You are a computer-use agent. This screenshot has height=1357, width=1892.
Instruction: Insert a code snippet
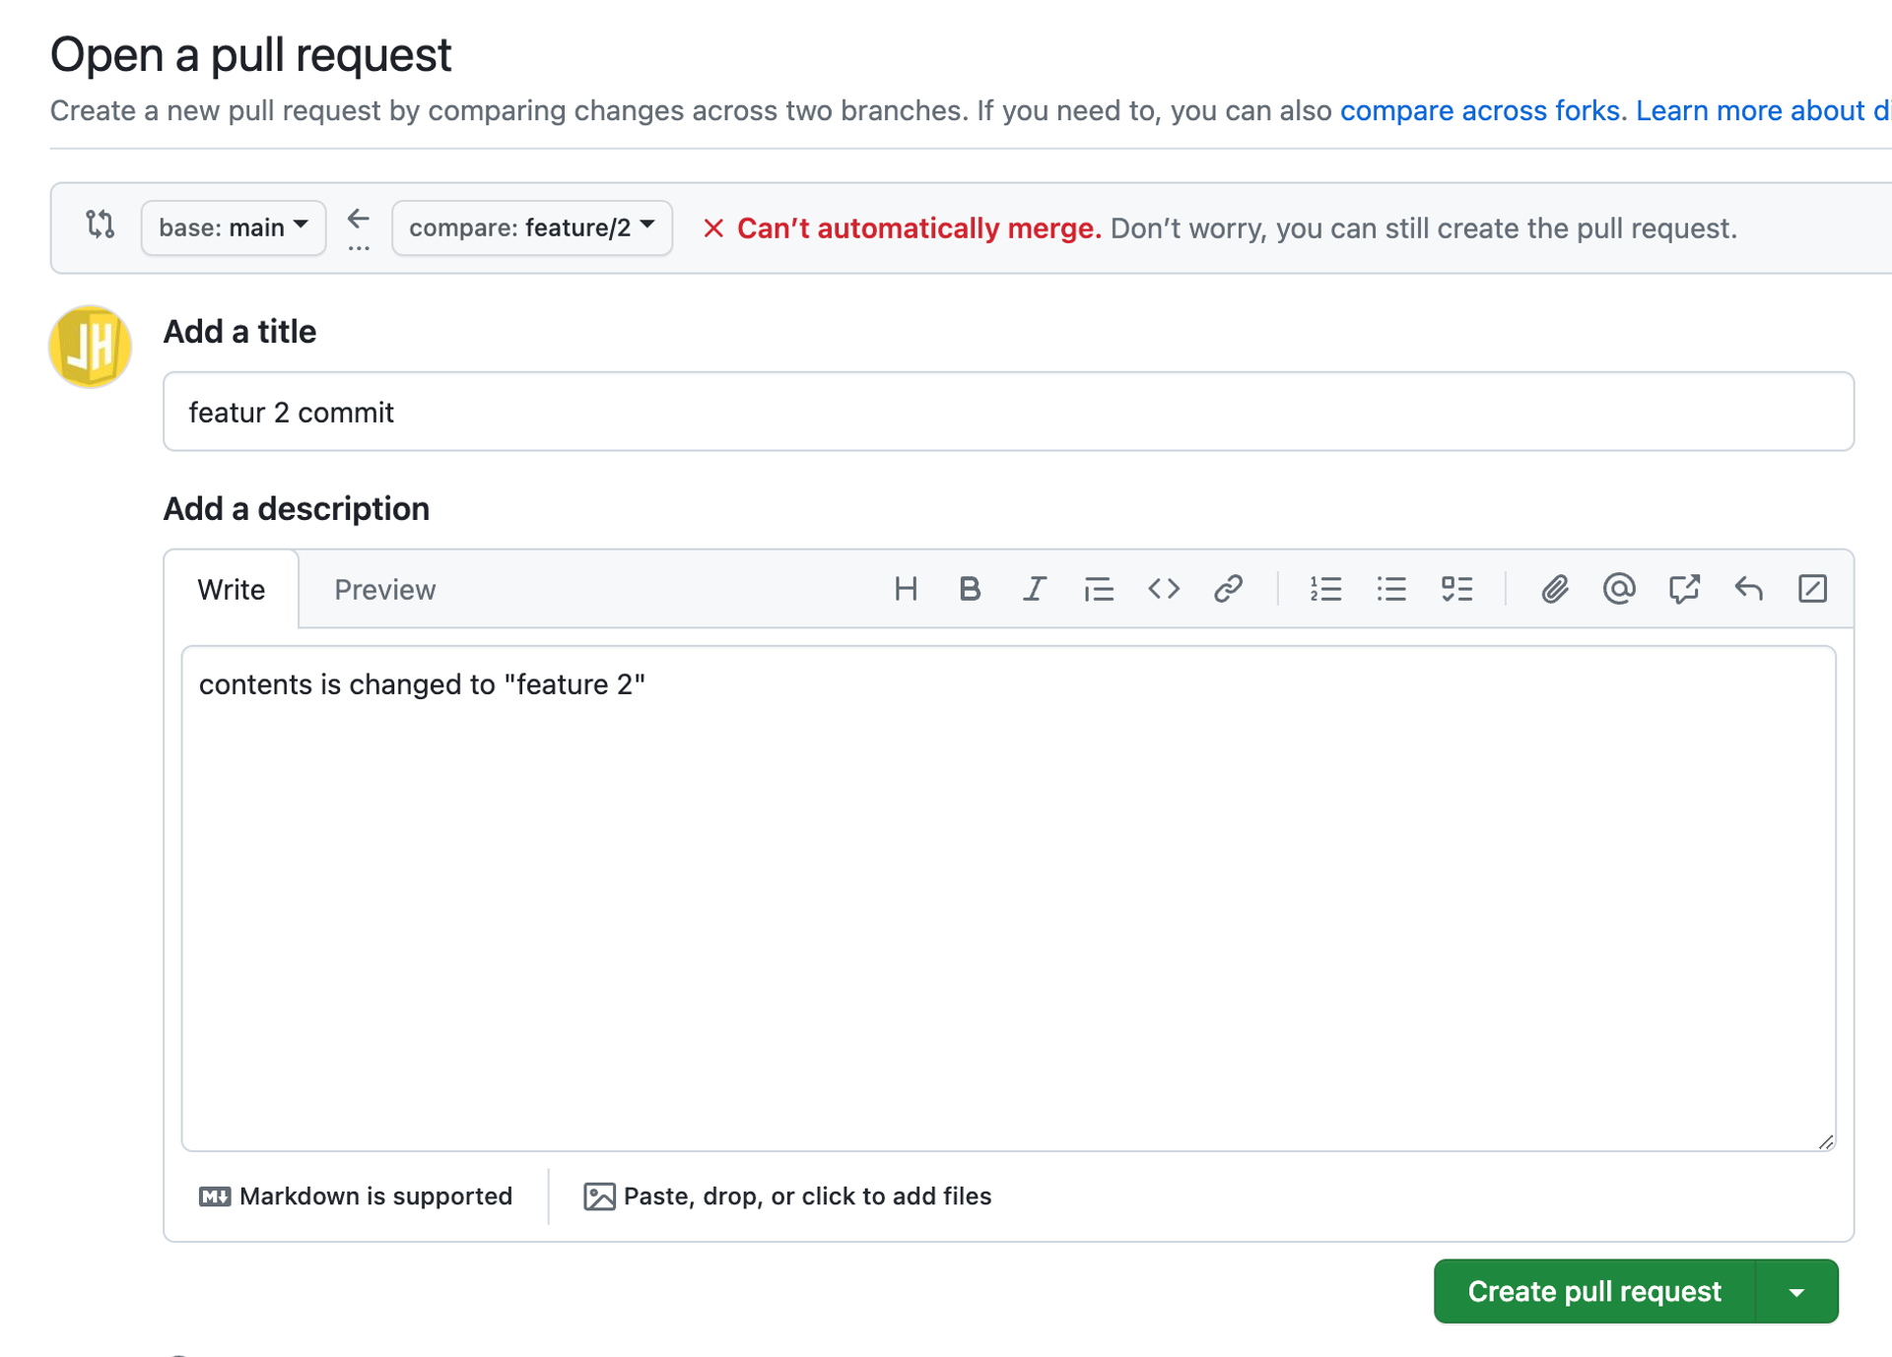tap(1163, 589)
